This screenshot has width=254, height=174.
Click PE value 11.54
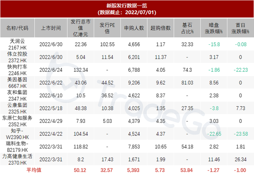tap(107, 57)
